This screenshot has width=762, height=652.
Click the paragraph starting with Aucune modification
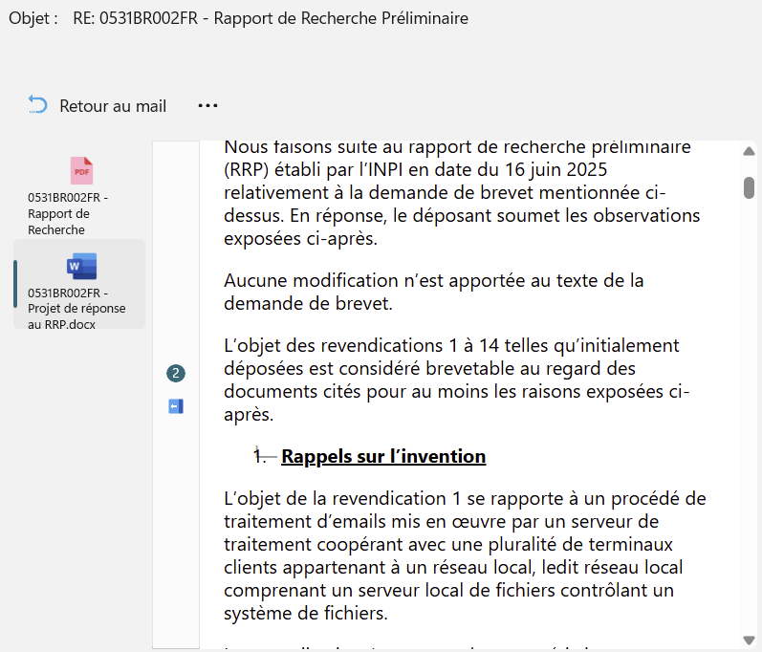[x=433, y=292]
